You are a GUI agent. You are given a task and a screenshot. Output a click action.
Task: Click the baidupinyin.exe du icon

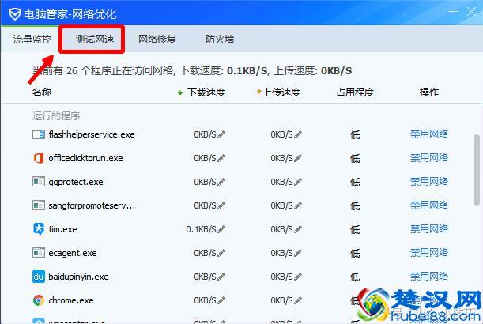pos(39,277)
